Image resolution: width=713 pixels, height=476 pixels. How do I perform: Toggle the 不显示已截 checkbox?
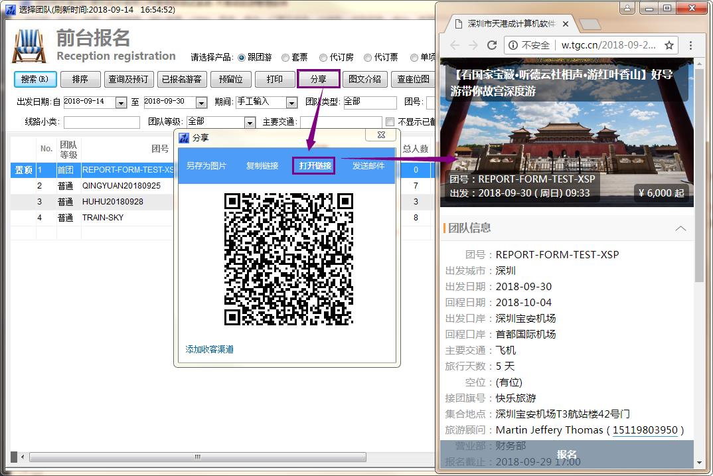point(390,122)
